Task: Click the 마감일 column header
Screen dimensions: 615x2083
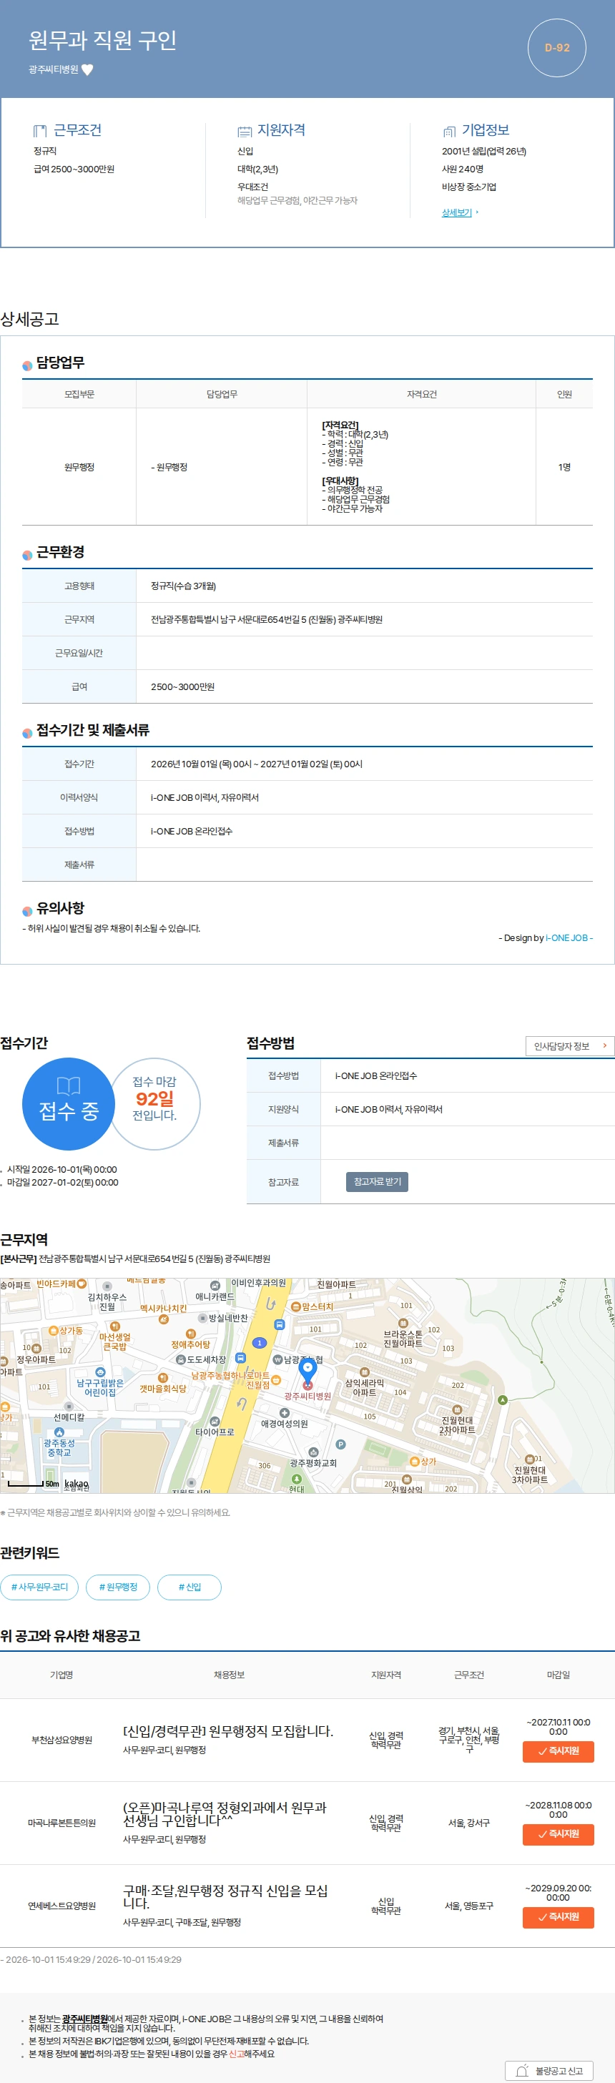Action: [x=558, y=1675]
